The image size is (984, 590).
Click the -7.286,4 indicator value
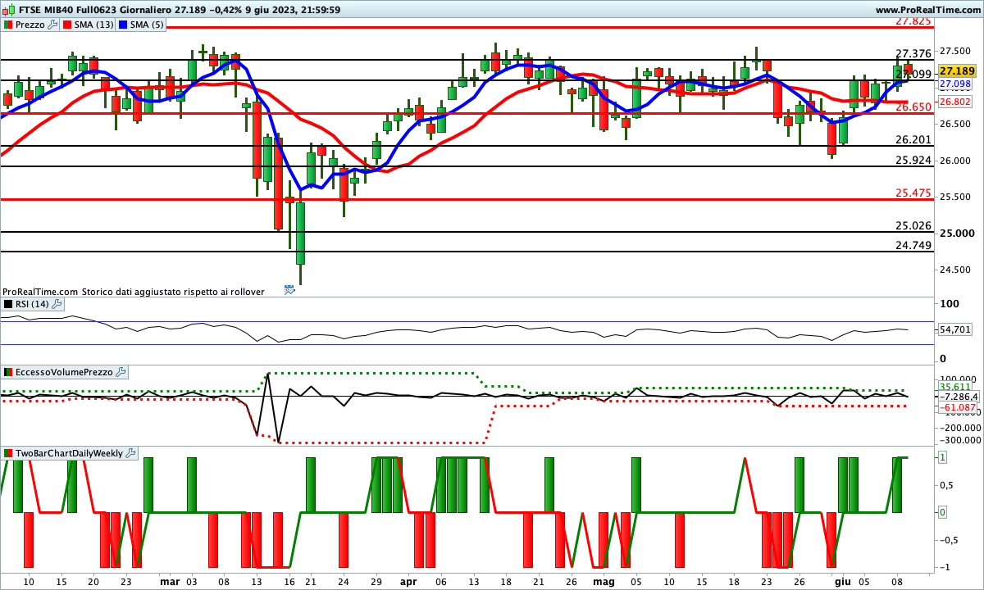click(959, 397)
